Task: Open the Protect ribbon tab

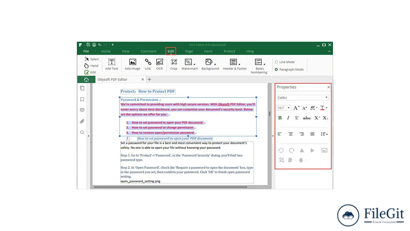Action: 229,51
